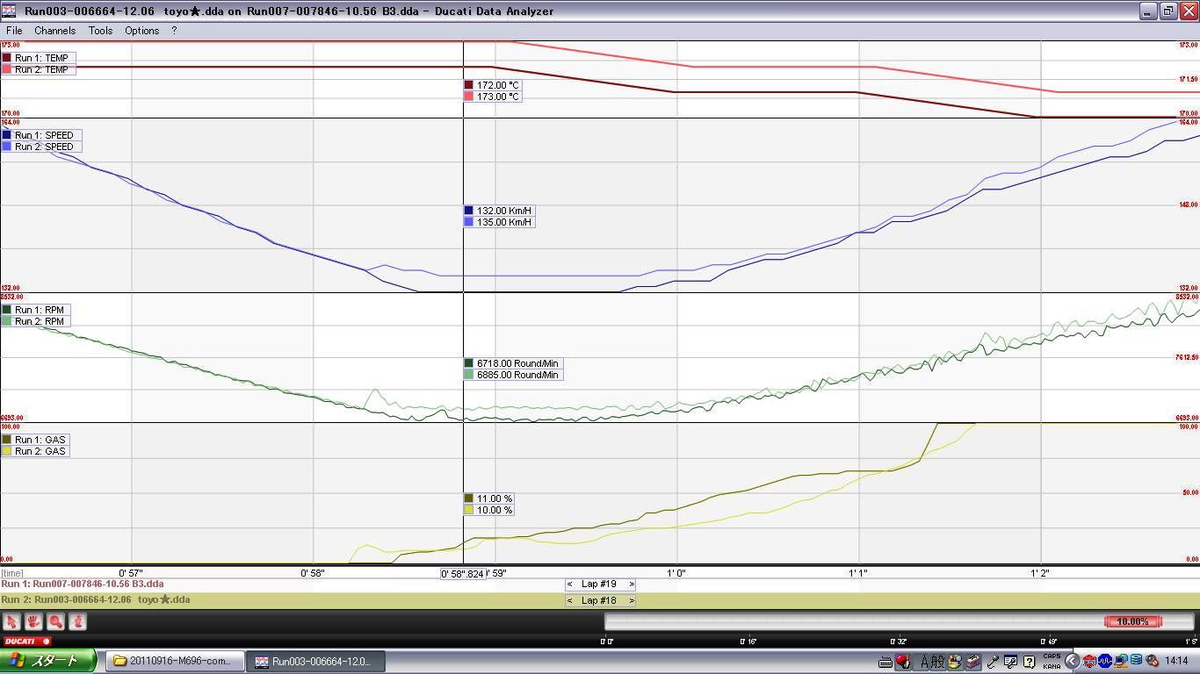Screen dimensions: 1200x674
Task: Select the tool icon right of magnifier
Action: click(77, 621)
